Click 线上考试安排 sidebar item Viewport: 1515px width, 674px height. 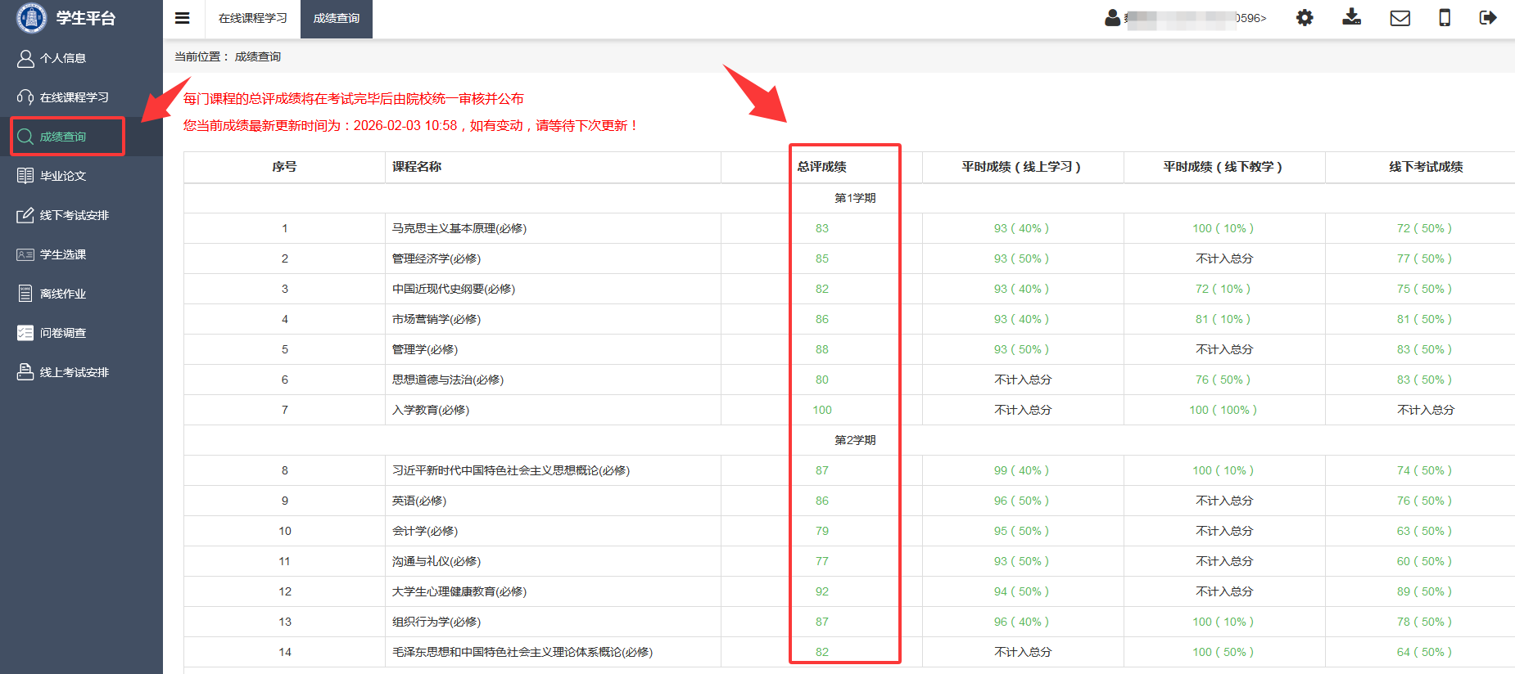click(74, 372)
